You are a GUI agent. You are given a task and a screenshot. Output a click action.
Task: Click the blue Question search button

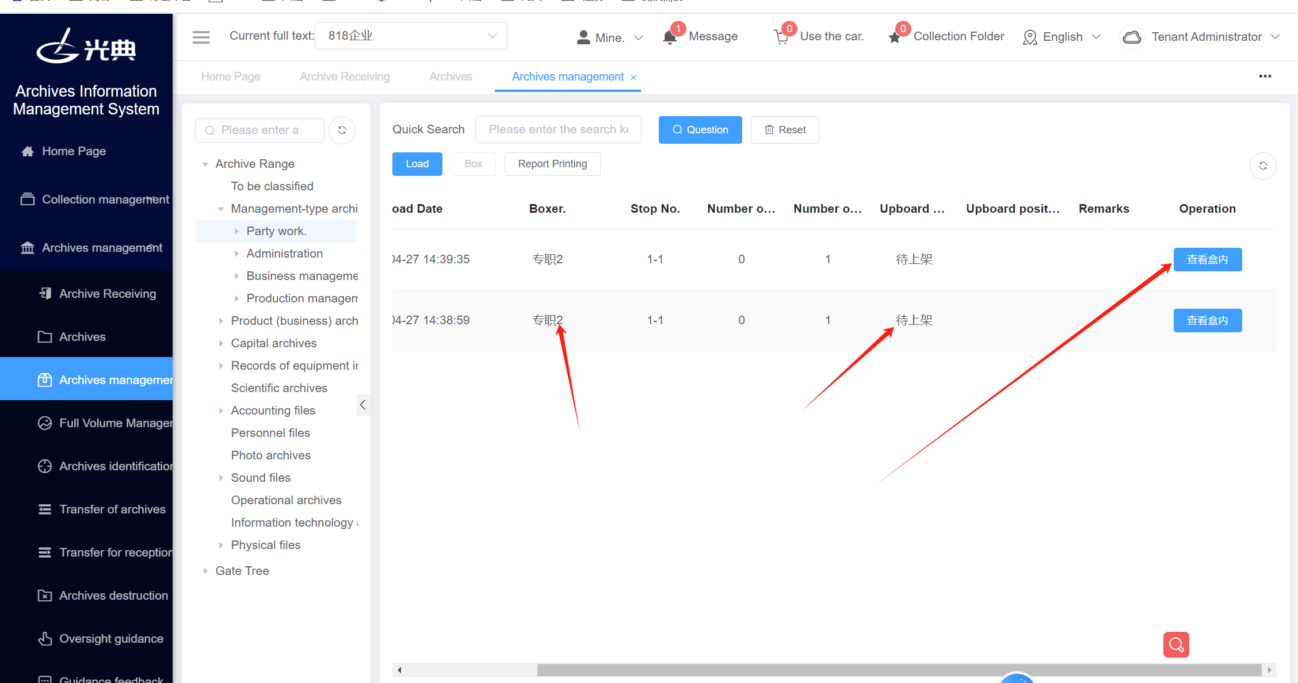[x=700, y=130]
